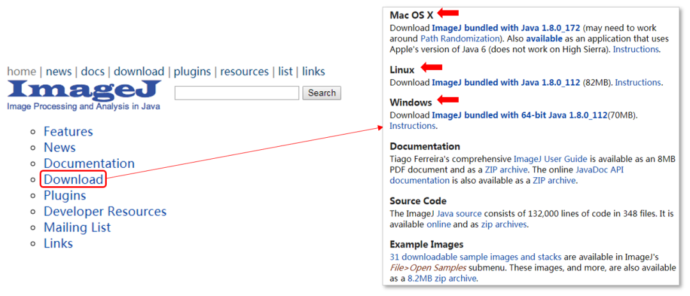
Task: Open docs in the top navigation bar
Action: (93, 71)
